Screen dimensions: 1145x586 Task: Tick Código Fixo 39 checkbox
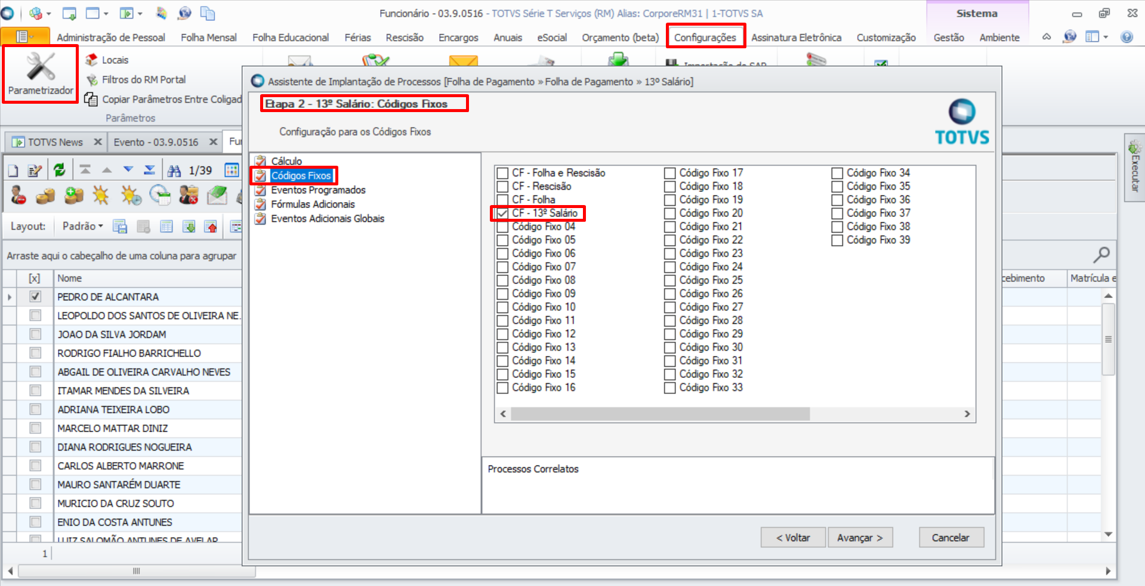837,240
